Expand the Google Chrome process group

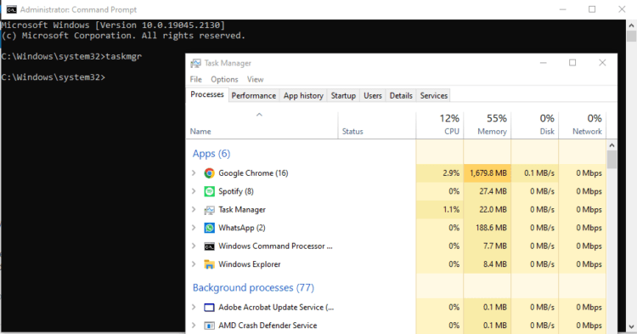194,173
